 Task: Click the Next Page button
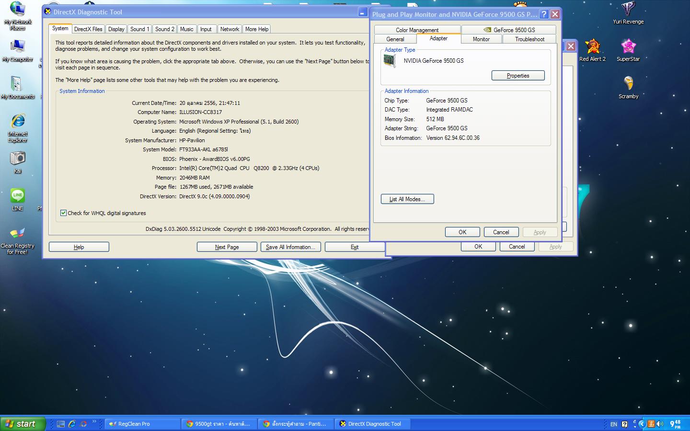tap(227, 247)
